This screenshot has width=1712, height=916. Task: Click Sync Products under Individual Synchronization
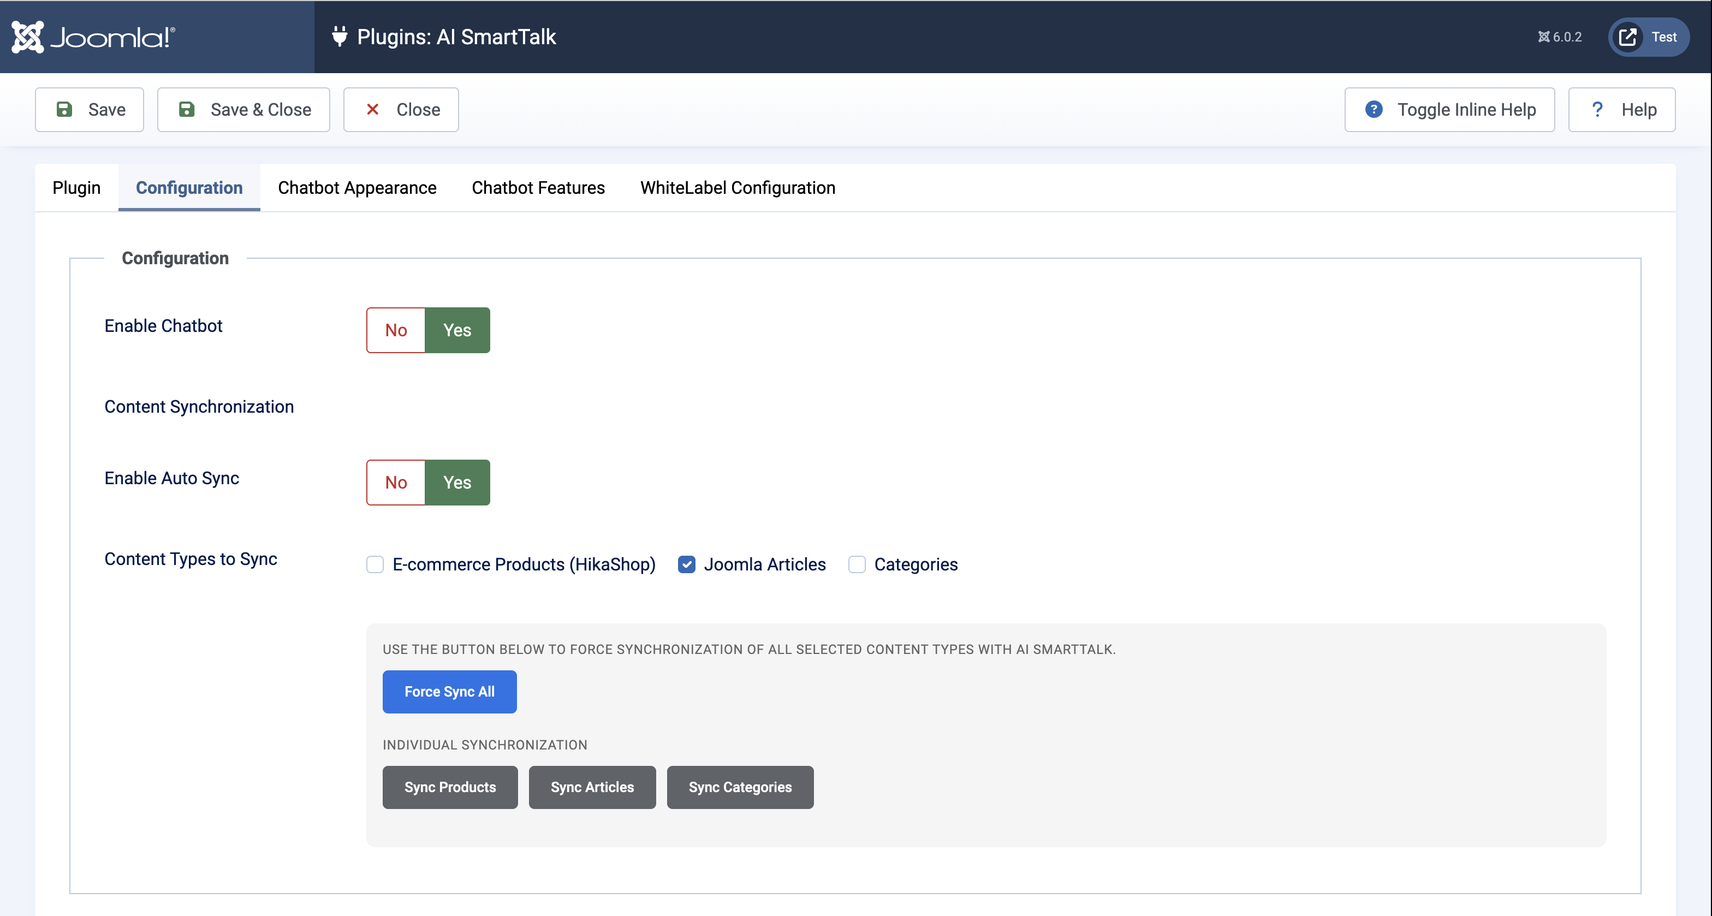(x=450, y=787)
